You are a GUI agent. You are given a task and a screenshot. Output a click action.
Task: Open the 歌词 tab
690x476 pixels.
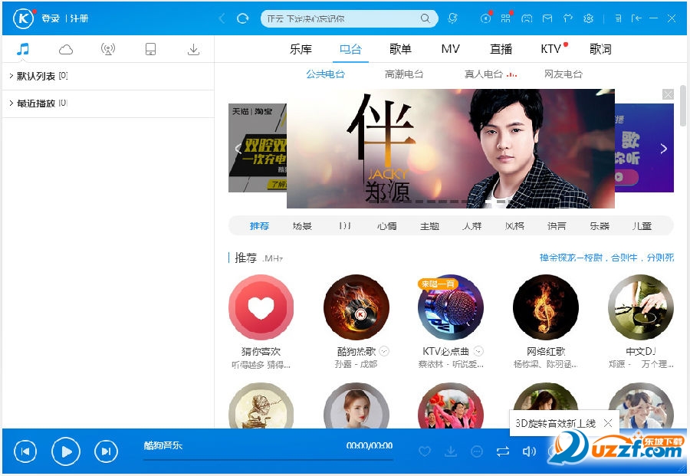click(600, 49)
